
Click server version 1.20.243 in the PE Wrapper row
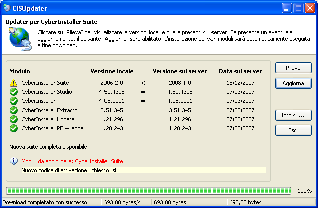pos(180,128)
